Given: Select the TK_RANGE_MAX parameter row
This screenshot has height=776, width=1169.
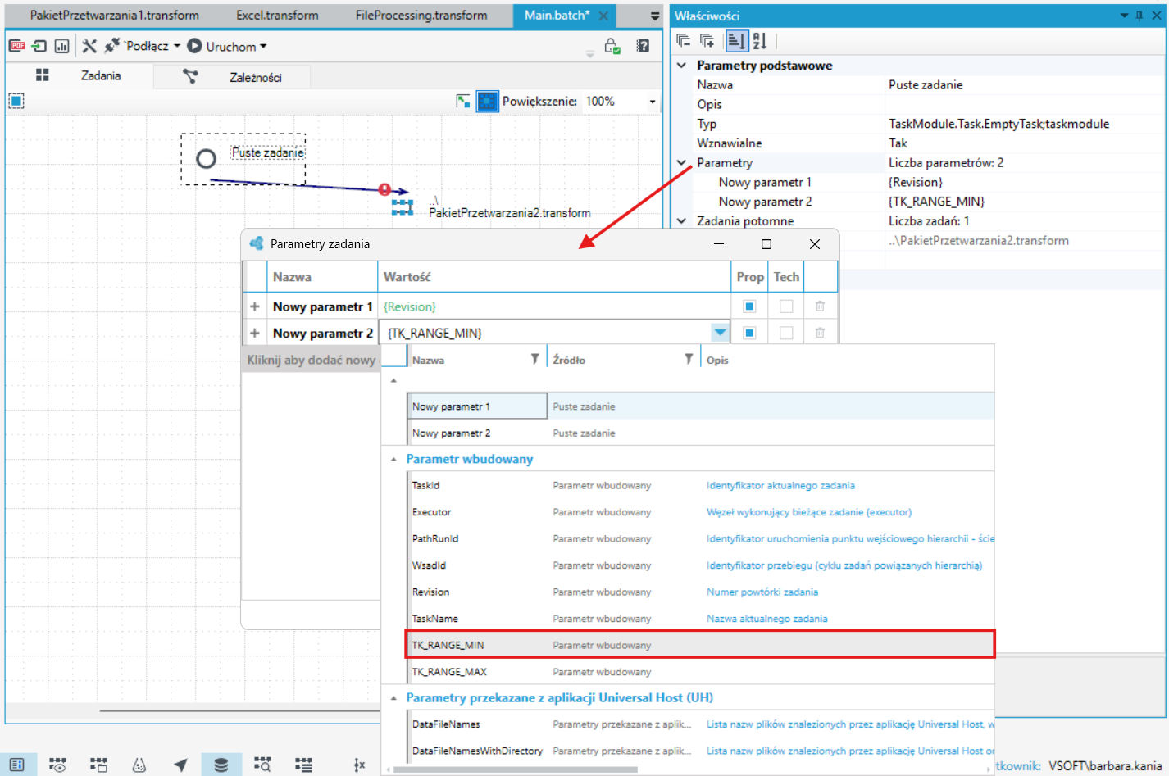Looking at the screenshot, I should click(x=701, y=672).
